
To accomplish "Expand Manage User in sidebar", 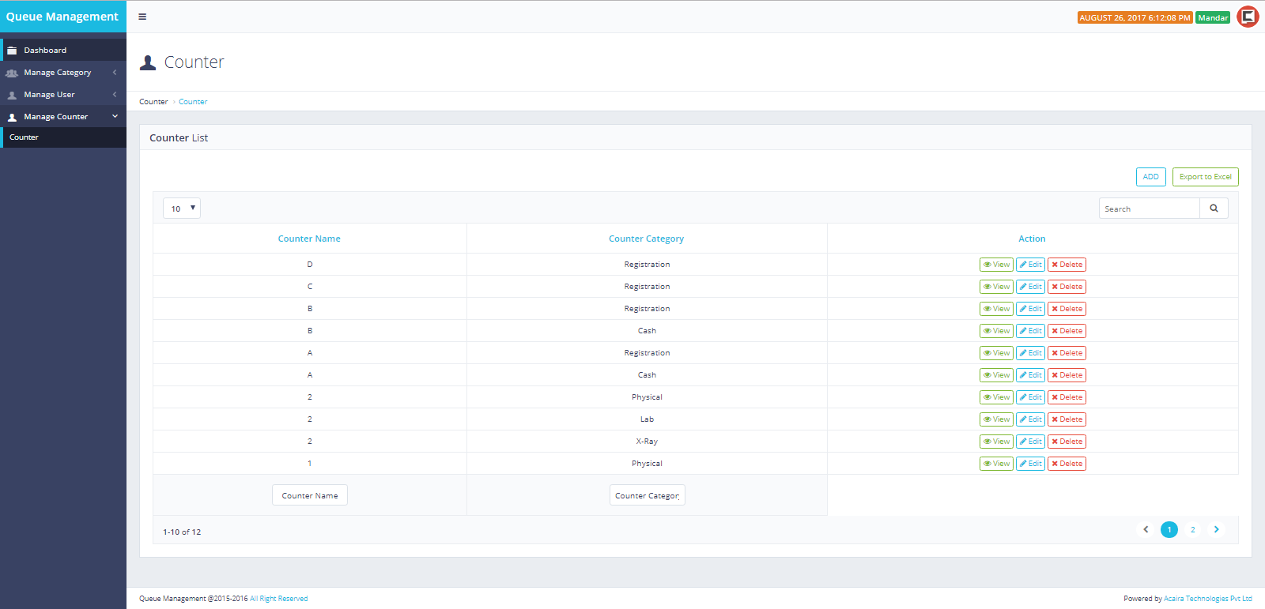I will coord(62,95).
